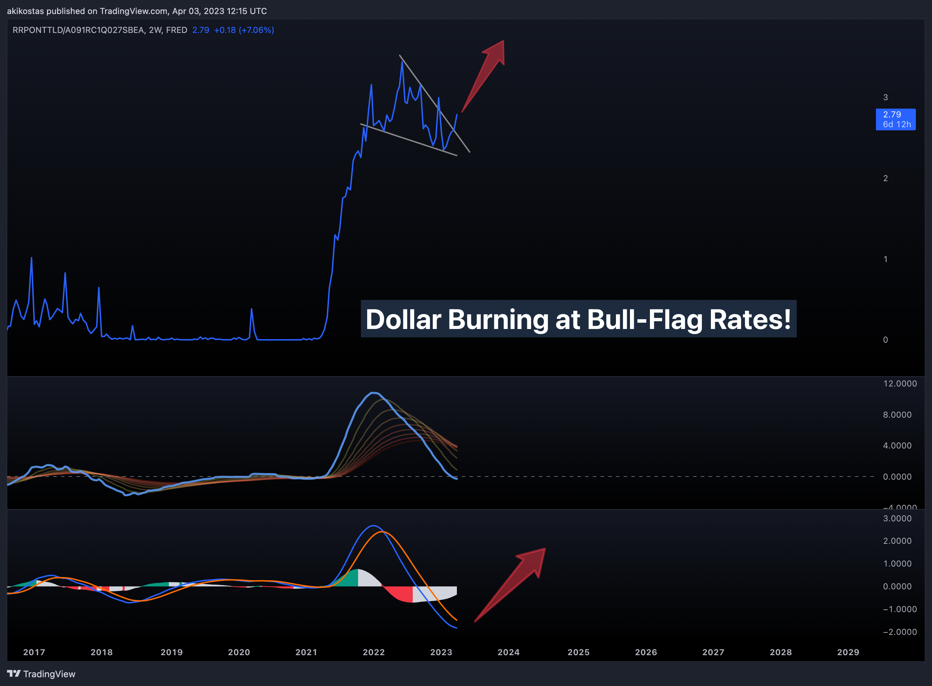
Task: Click the price axis value 1
Action: (885, 259)
